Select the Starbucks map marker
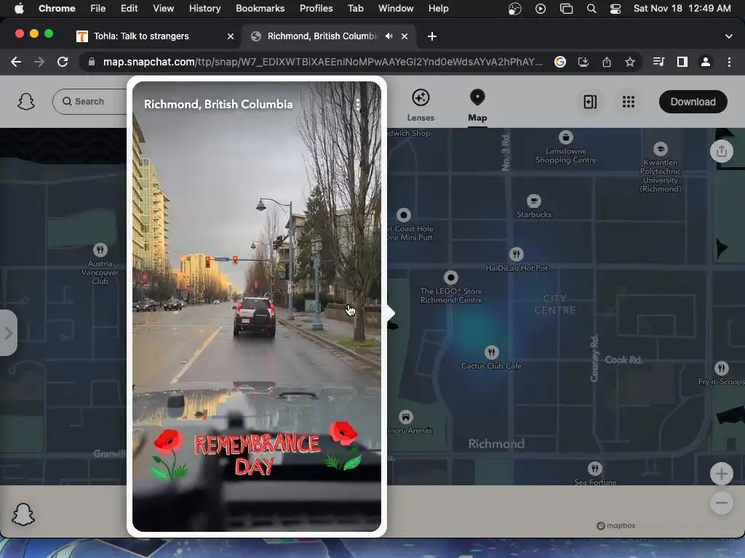The image size is (745, 558). pyautogui.click(x=533, y=201)
